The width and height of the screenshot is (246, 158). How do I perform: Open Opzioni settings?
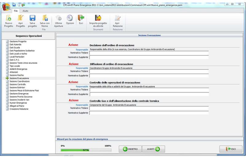click(70, 19)
